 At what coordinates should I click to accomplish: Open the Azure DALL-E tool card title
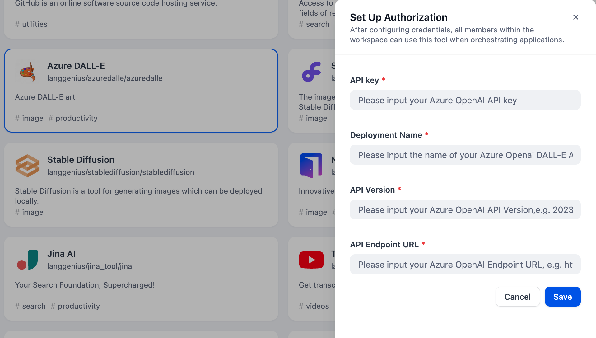click(76, 66)
